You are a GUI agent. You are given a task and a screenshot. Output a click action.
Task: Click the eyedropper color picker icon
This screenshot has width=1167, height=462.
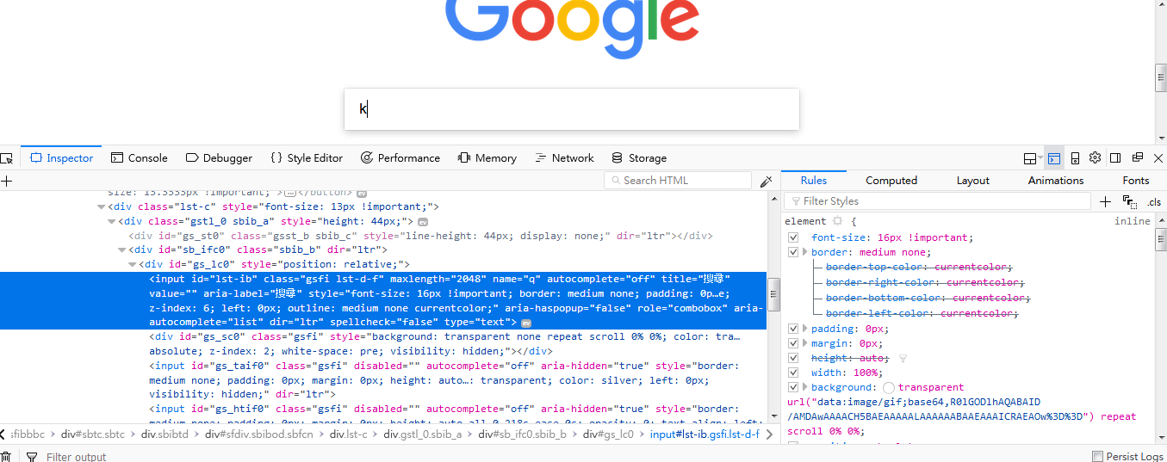[x=767, y=181]
